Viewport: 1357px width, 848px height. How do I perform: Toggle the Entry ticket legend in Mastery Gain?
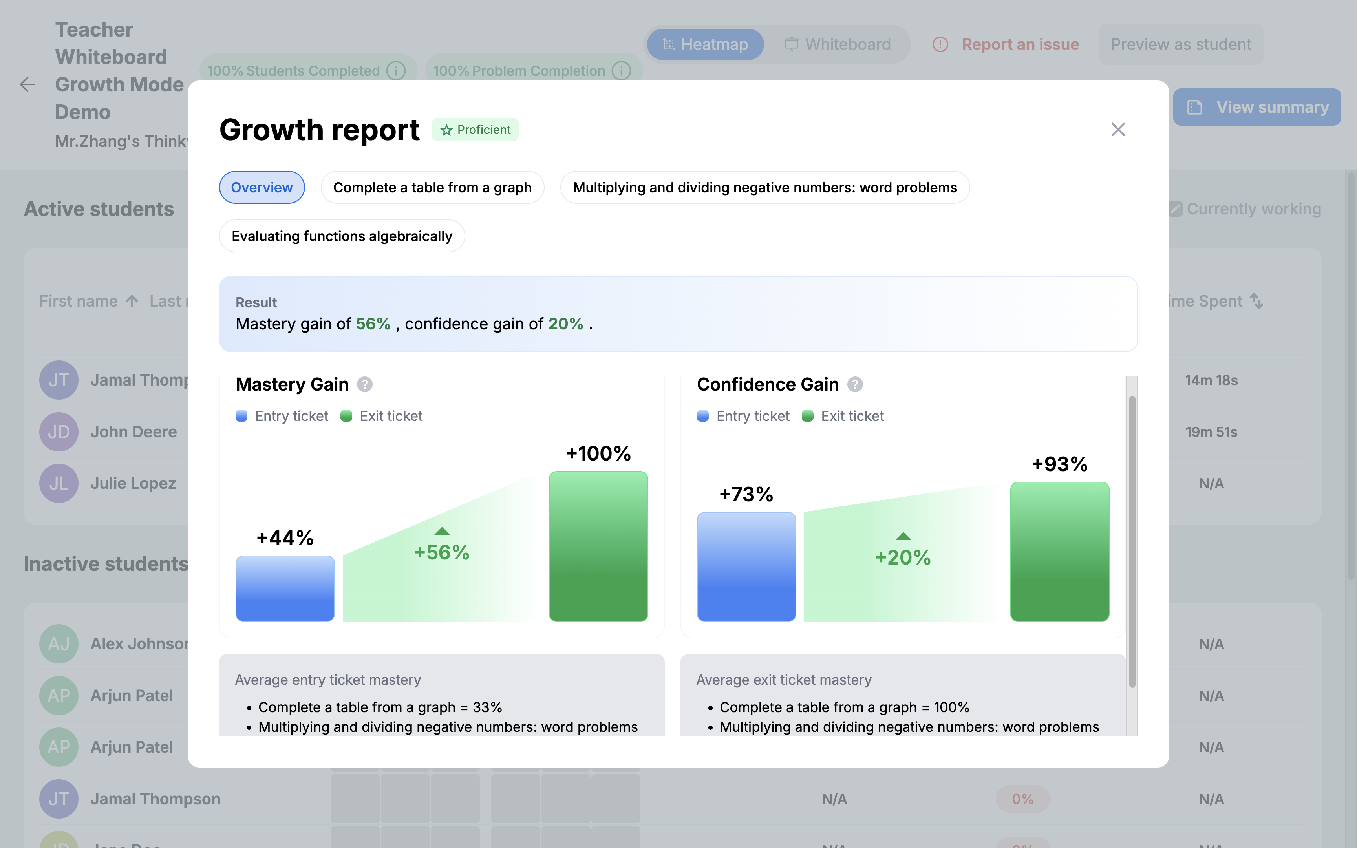241,416
